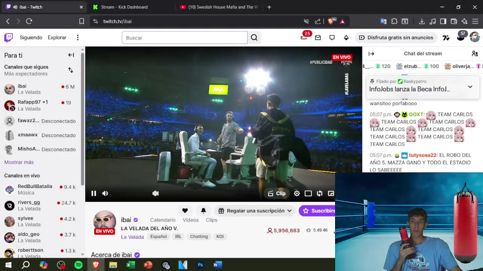Open the Vídeos tab

tap(191, 220)
